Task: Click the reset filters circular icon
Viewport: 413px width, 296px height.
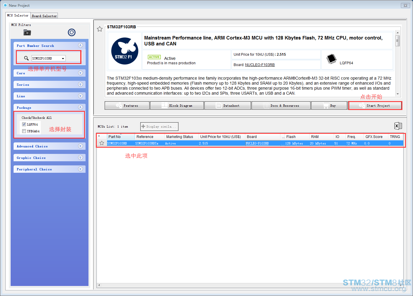Action: point(72,32)
